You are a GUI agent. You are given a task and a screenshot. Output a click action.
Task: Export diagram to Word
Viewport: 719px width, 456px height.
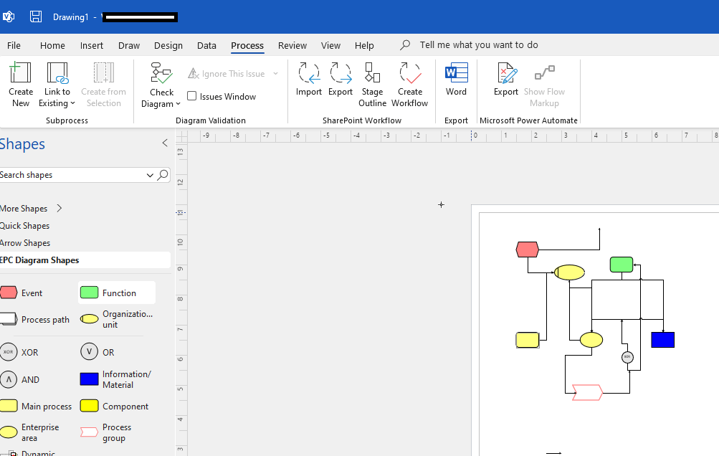coord(456,79)
